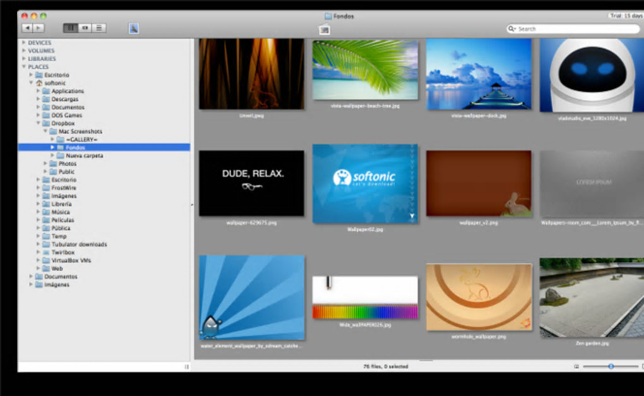Click the Trial 15 days button
This screenshot has height=396, width=644.
click(625, 15)
